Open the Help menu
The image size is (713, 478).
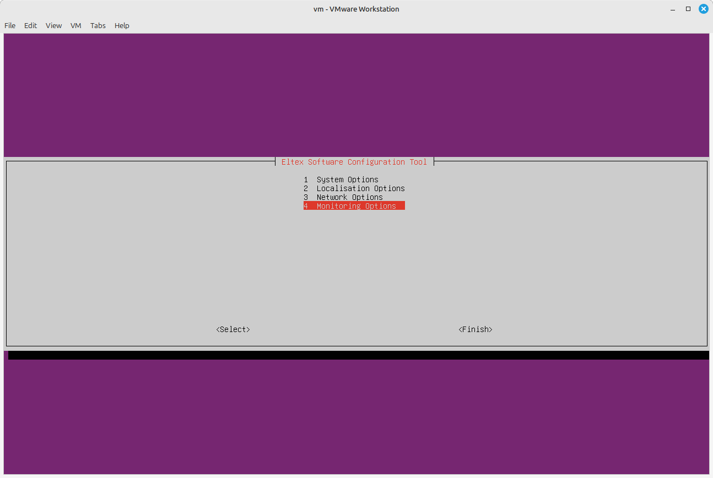(122, 25)
